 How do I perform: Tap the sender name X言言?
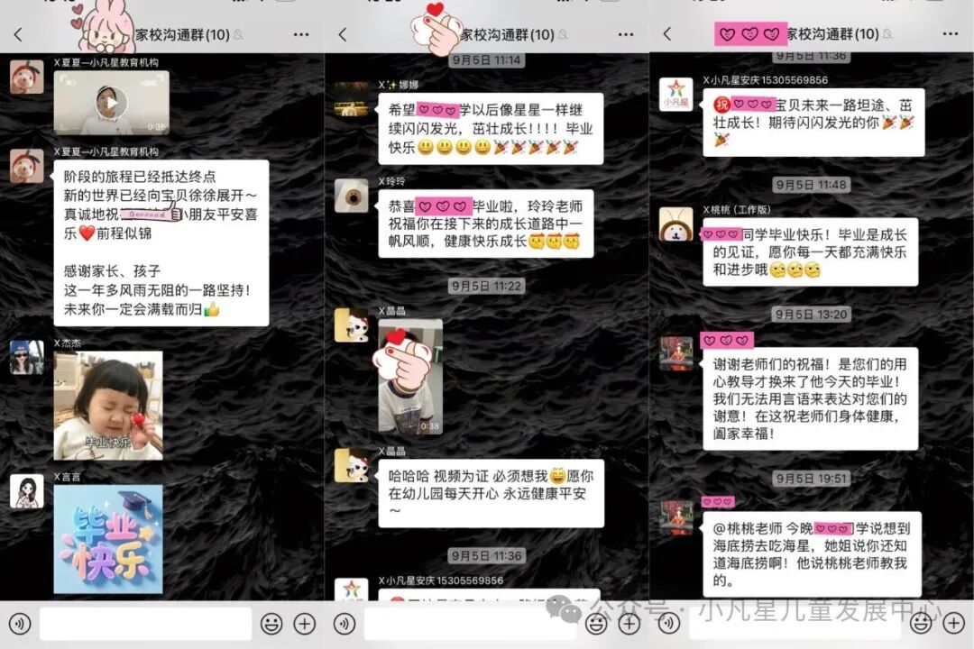click(67, 477)
